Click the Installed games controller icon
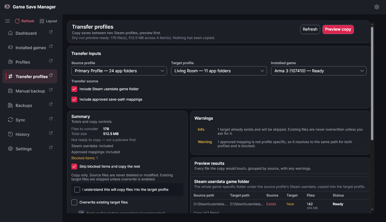This screenshot has width=386, height=222. (x=10, y=47)
